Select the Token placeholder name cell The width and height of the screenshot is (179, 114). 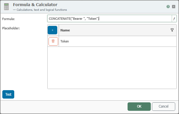[118, 41]
